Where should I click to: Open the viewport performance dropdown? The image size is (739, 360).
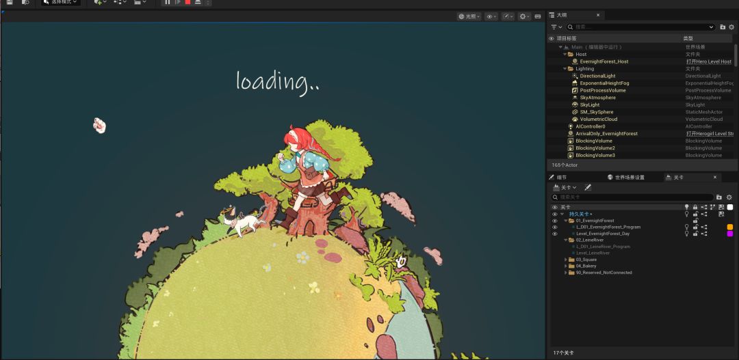[508, 16]
